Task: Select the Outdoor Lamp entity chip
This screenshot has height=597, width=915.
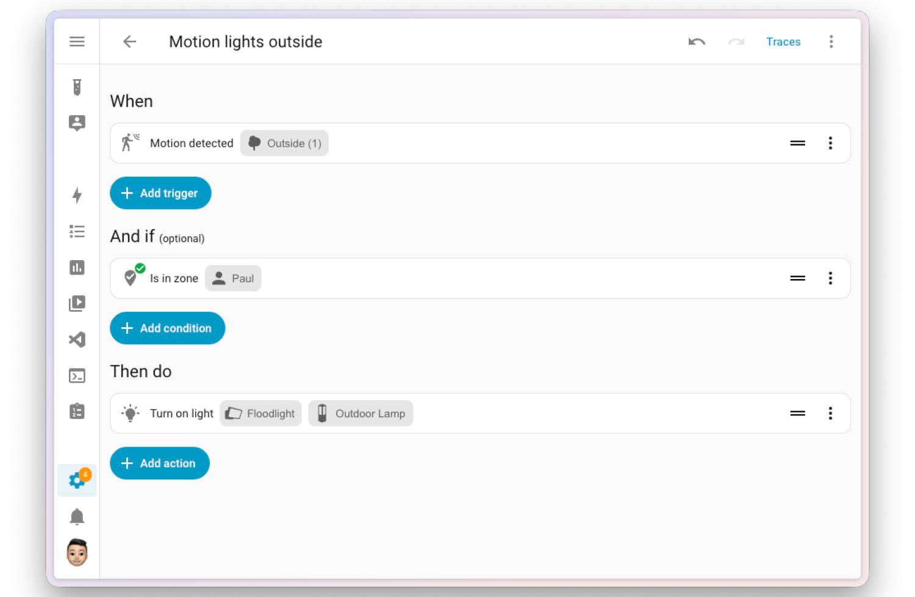Action: pos(361,414)
